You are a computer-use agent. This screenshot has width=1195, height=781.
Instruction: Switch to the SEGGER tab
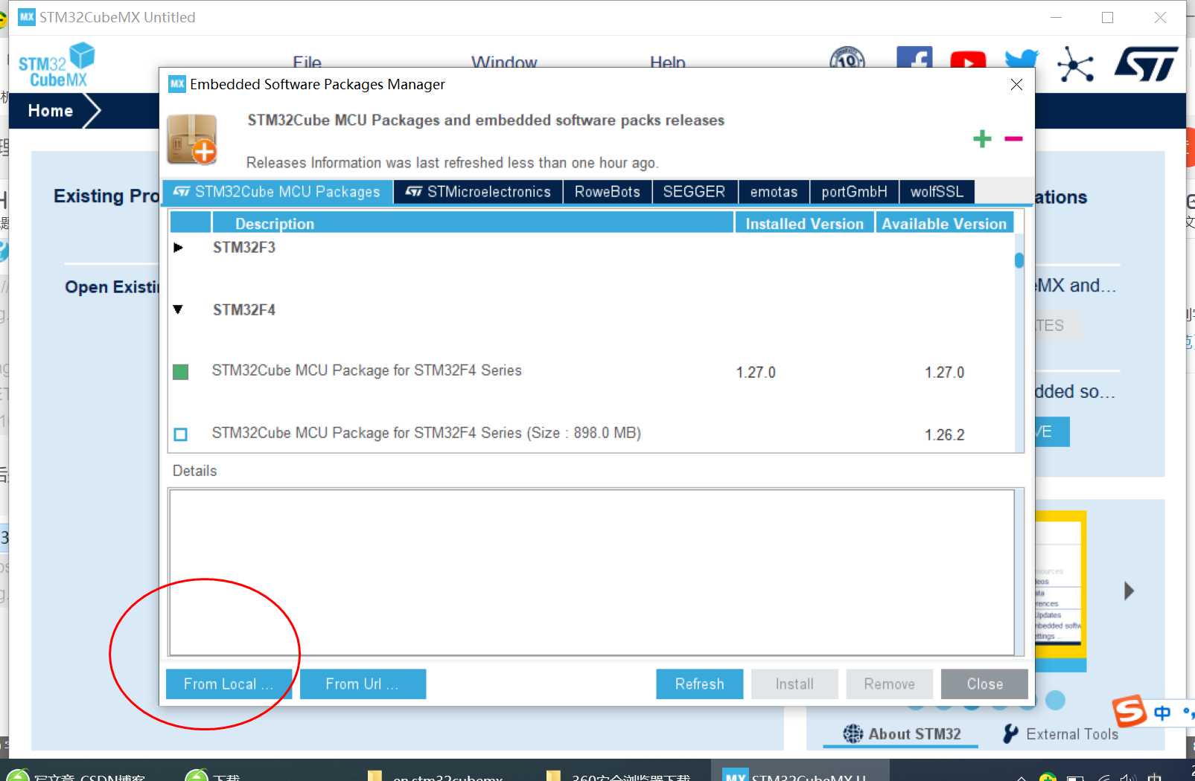click(694, 192)
